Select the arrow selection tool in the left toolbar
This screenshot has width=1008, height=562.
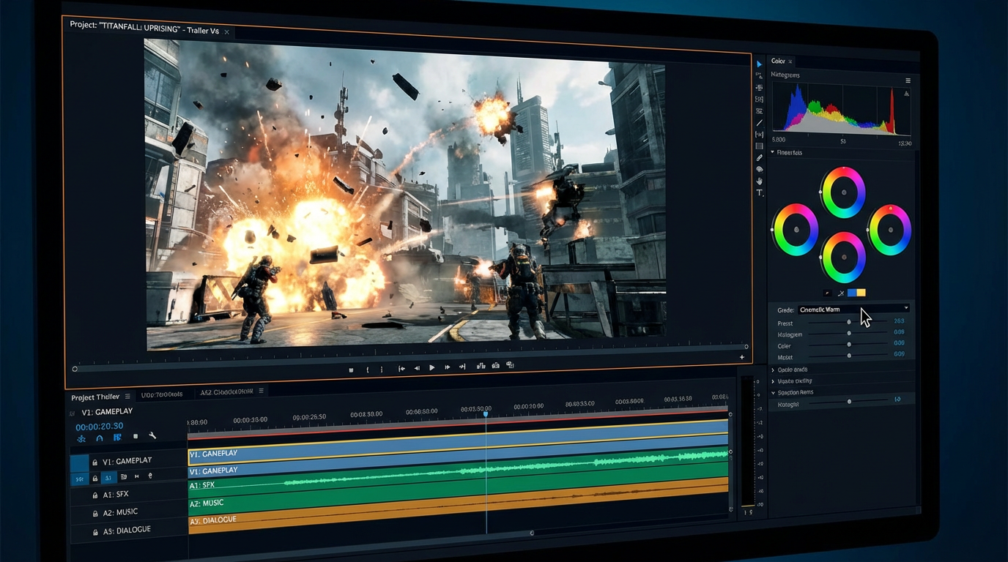[760, 64]
